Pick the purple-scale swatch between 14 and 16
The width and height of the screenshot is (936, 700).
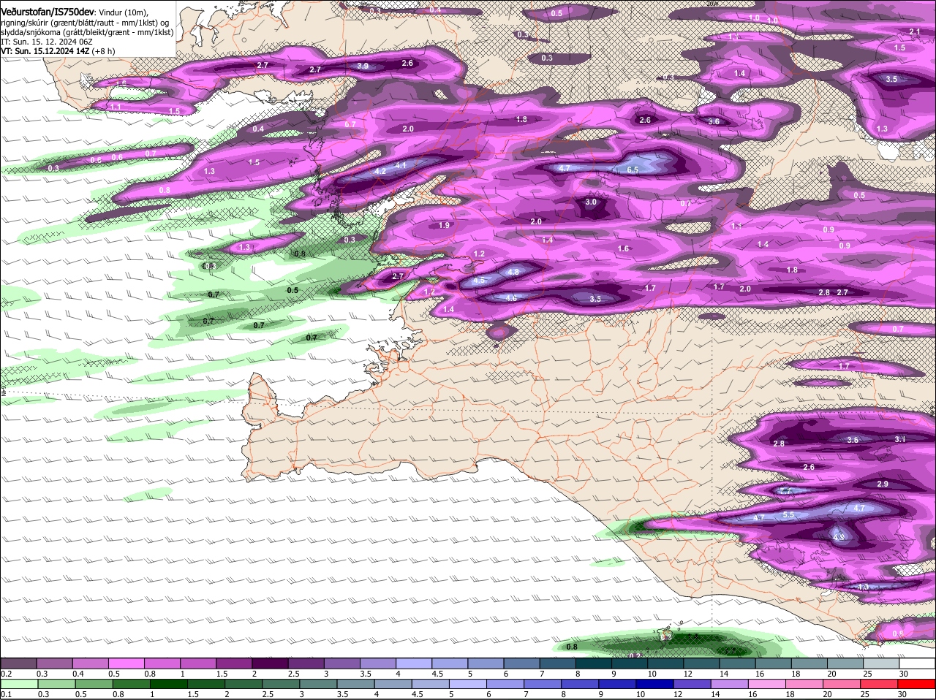pos(737,663)
